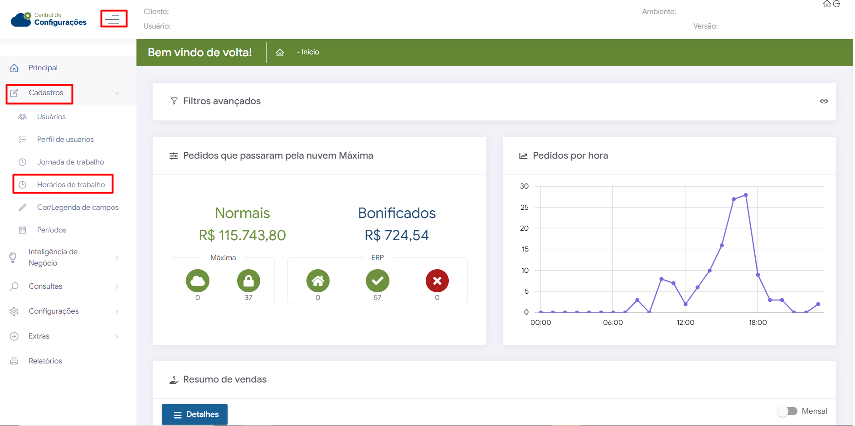Click the printer icon for Relatórios
The height and width of the screenshot is (426, 855).
click(14, 361)
